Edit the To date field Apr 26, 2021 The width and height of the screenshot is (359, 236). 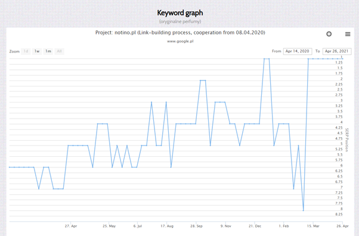click(337, 51)
